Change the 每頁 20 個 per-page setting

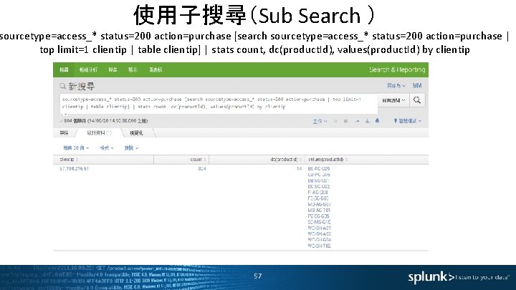(x=76, y=148)
